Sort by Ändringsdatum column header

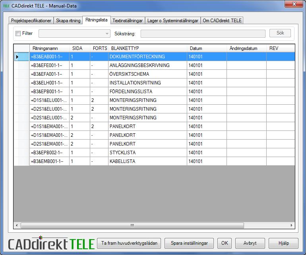coord(246,48)
